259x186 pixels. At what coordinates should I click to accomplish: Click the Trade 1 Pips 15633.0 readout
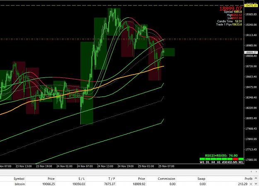point(229,24)
